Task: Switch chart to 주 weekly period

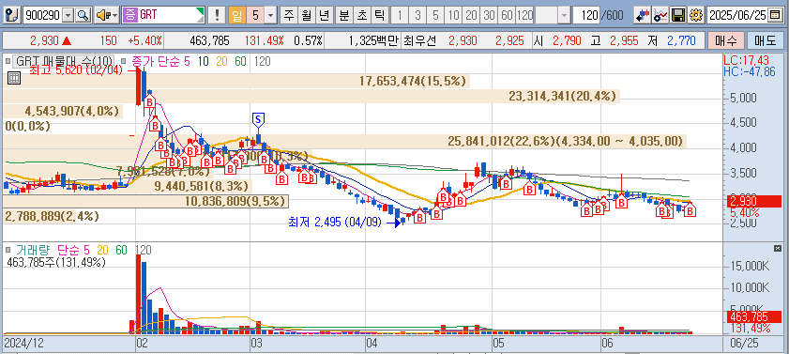Action: pyautogui.click(x=289, y=15)
